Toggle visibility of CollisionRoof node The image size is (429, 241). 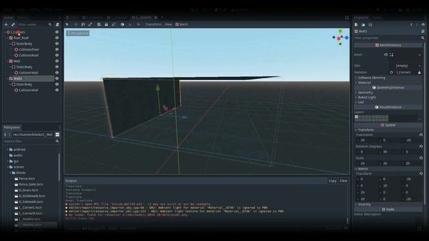click(57, 55)
